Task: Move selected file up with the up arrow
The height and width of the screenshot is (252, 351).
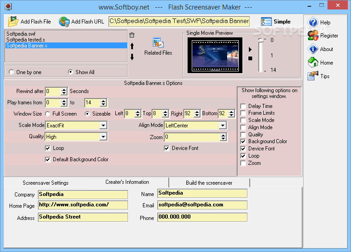Action: click(x=132, y=46)
